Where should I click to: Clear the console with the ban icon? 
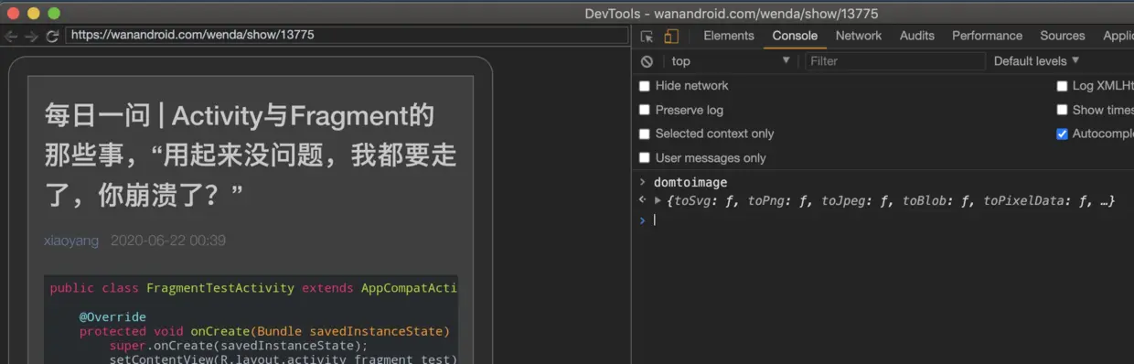(x=647, y=61)
